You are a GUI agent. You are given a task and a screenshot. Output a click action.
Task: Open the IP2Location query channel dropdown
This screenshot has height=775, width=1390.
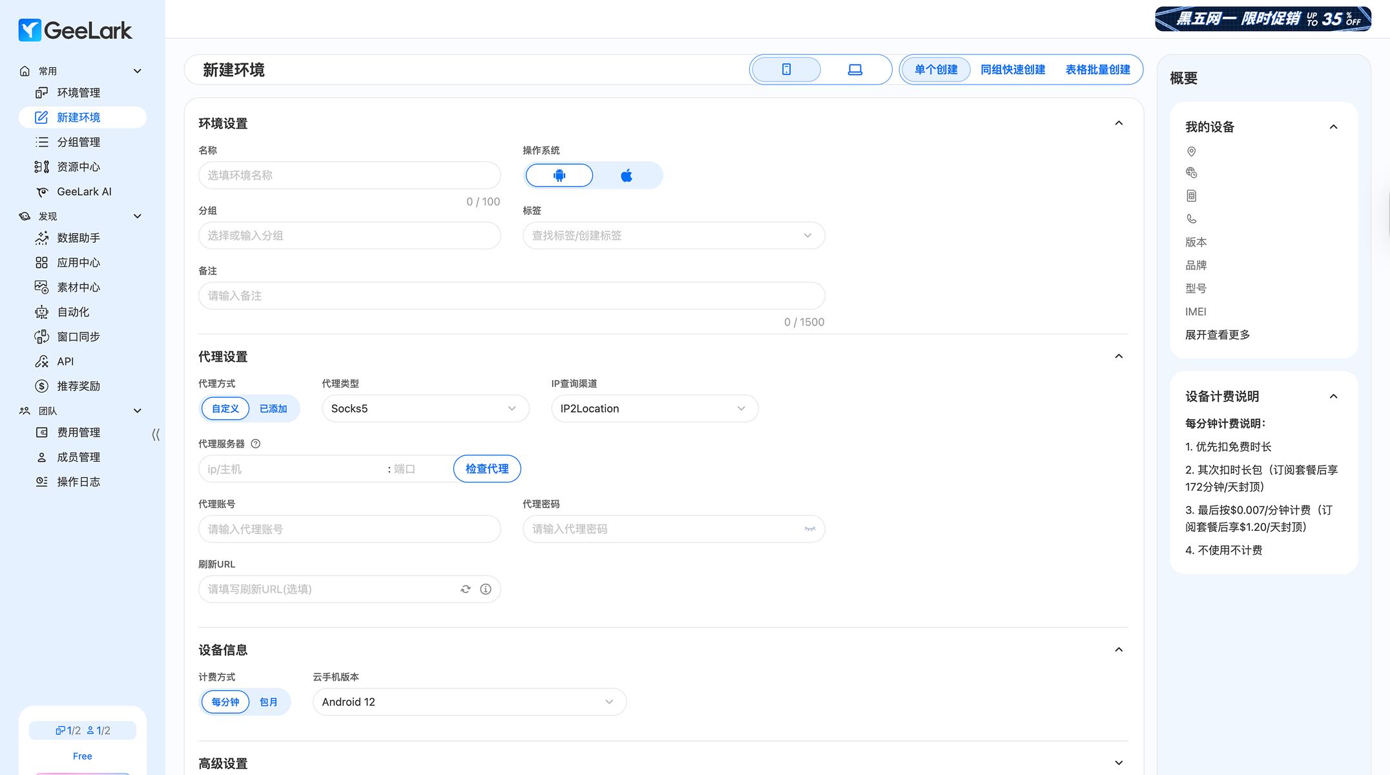pos(654,409)
